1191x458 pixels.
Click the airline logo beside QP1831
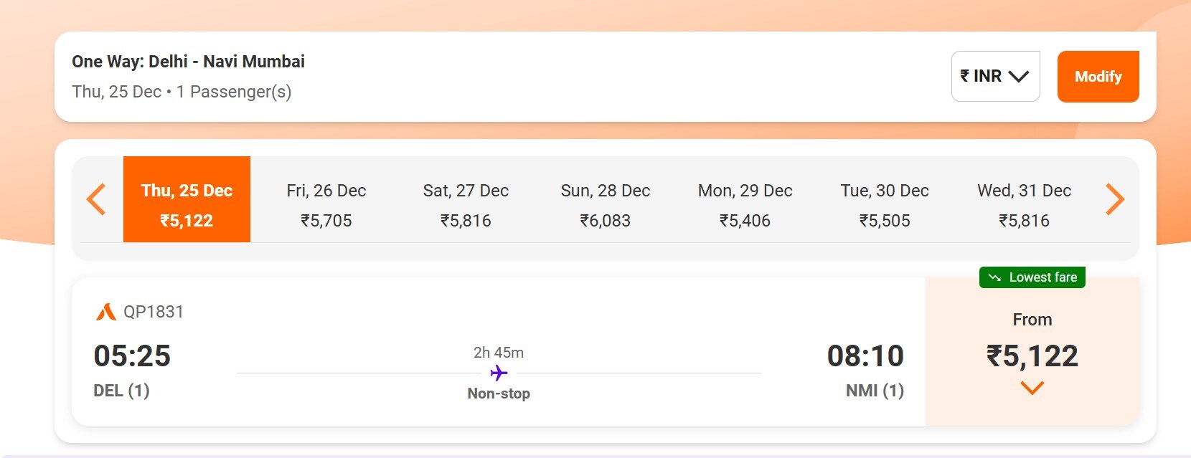pyautogui.click(x=105, y=312)
